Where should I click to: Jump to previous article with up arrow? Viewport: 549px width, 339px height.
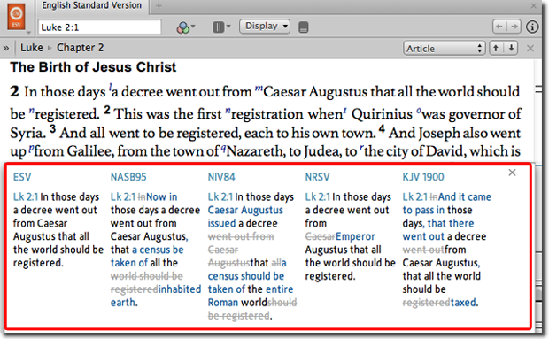pyautogui.click(x=496, y=48)
